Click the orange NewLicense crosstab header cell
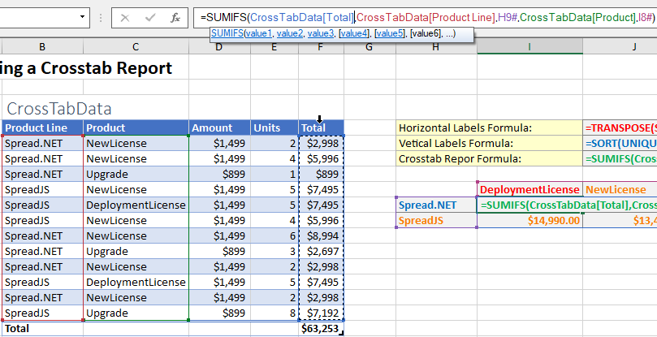Image resolution: width=657 pixels, height=337 pixels. pos(620,189)
